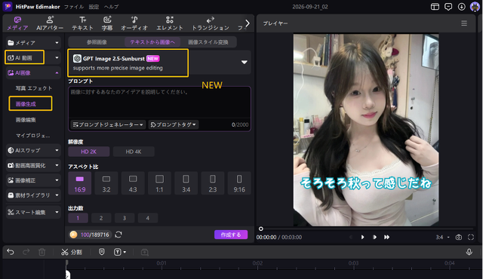483x279 pixels.
Task: Open マイプロジェ... in sidebar
Action: [x=32, y=135]
